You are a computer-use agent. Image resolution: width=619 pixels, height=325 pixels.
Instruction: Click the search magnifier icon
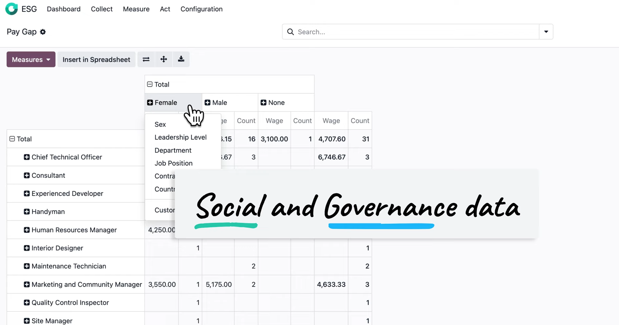click(x=290, y=32)
